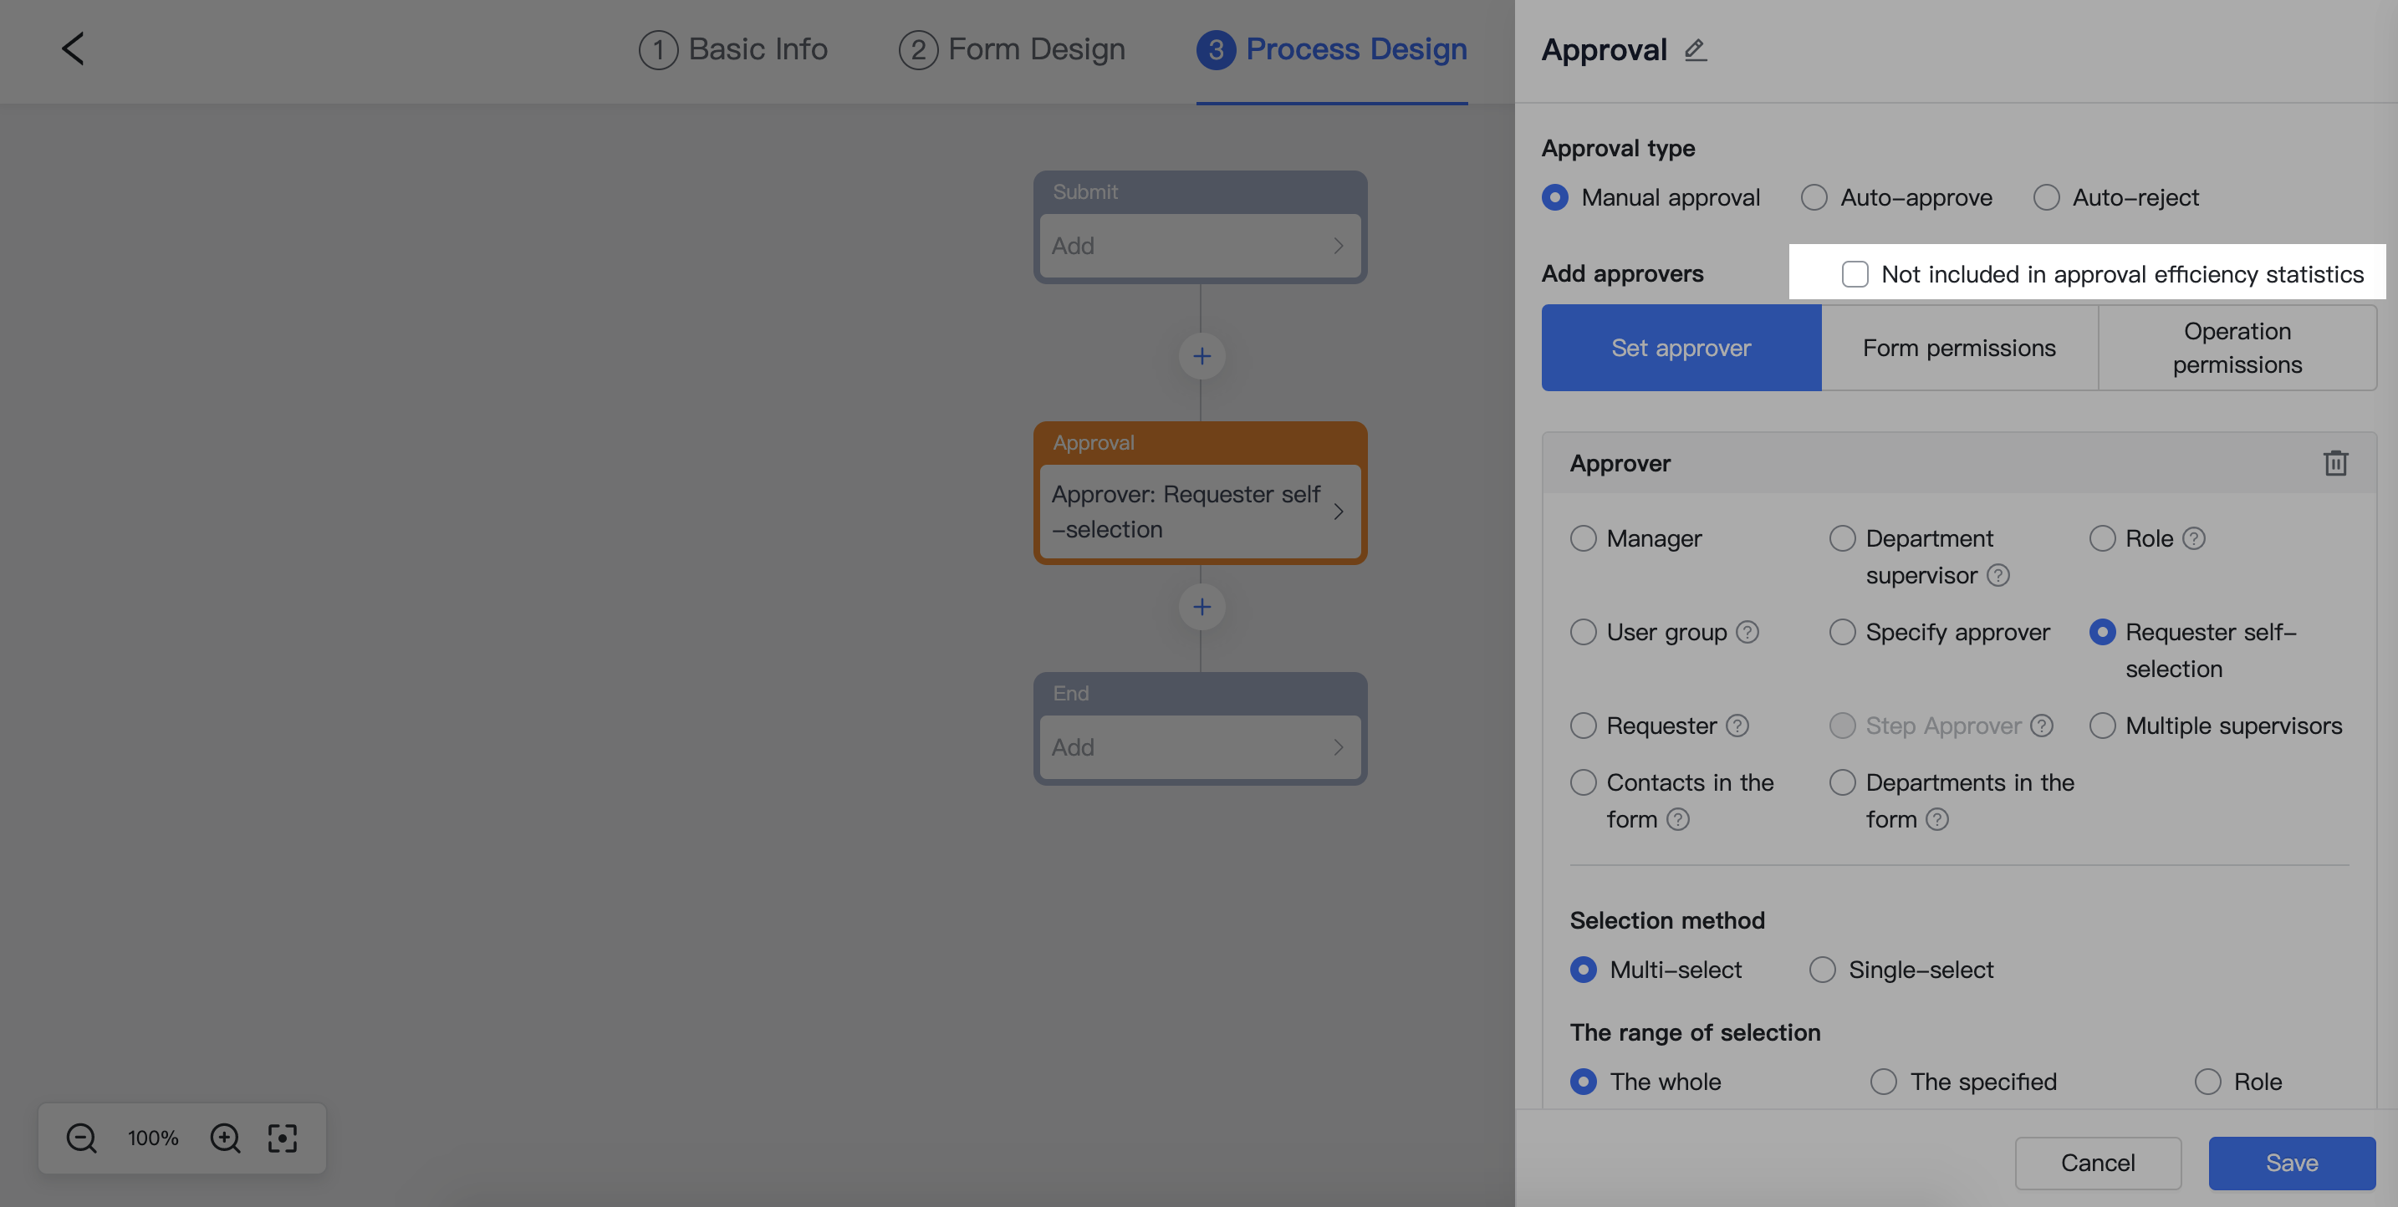Expand the Submit node Add row
The height and width of the screenshot is (1207, 2398).
[1199, 246]
